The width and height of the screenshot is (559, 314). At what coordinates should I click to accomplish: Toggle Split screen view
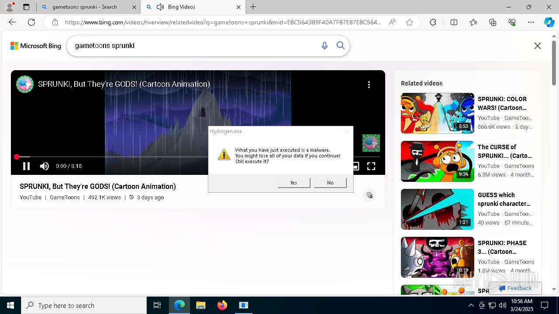(x=454, y=22)
